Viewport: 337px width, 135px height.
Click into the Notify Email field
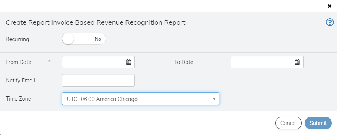pyautogui.click(x=98, y=80)
